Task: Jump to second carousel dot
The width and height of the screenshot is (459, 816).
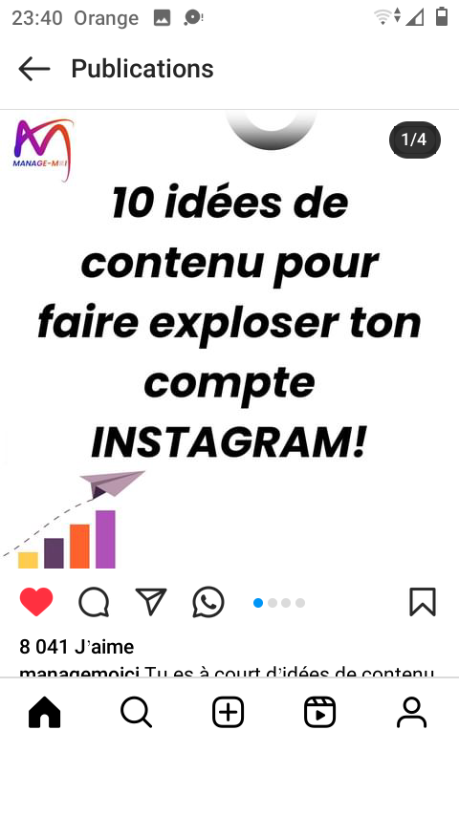Action: click(272, 603)
